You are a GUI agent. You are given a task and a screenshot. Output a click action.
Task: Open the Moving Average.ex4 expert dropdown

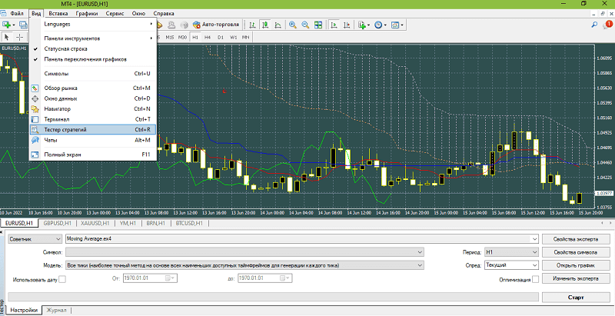(x=302, y=238)
